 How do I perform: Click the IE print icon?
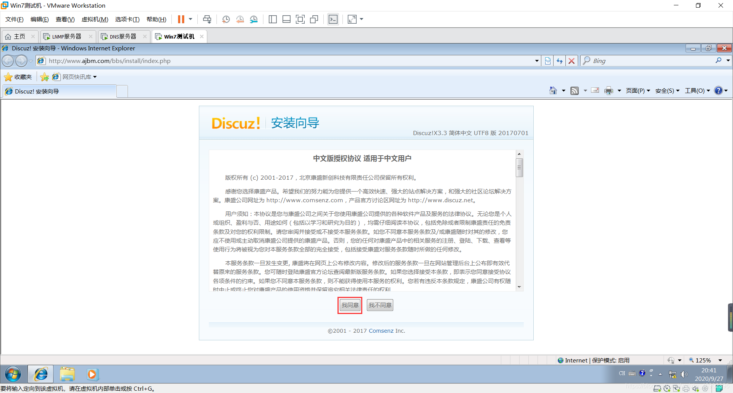[609, 90]
